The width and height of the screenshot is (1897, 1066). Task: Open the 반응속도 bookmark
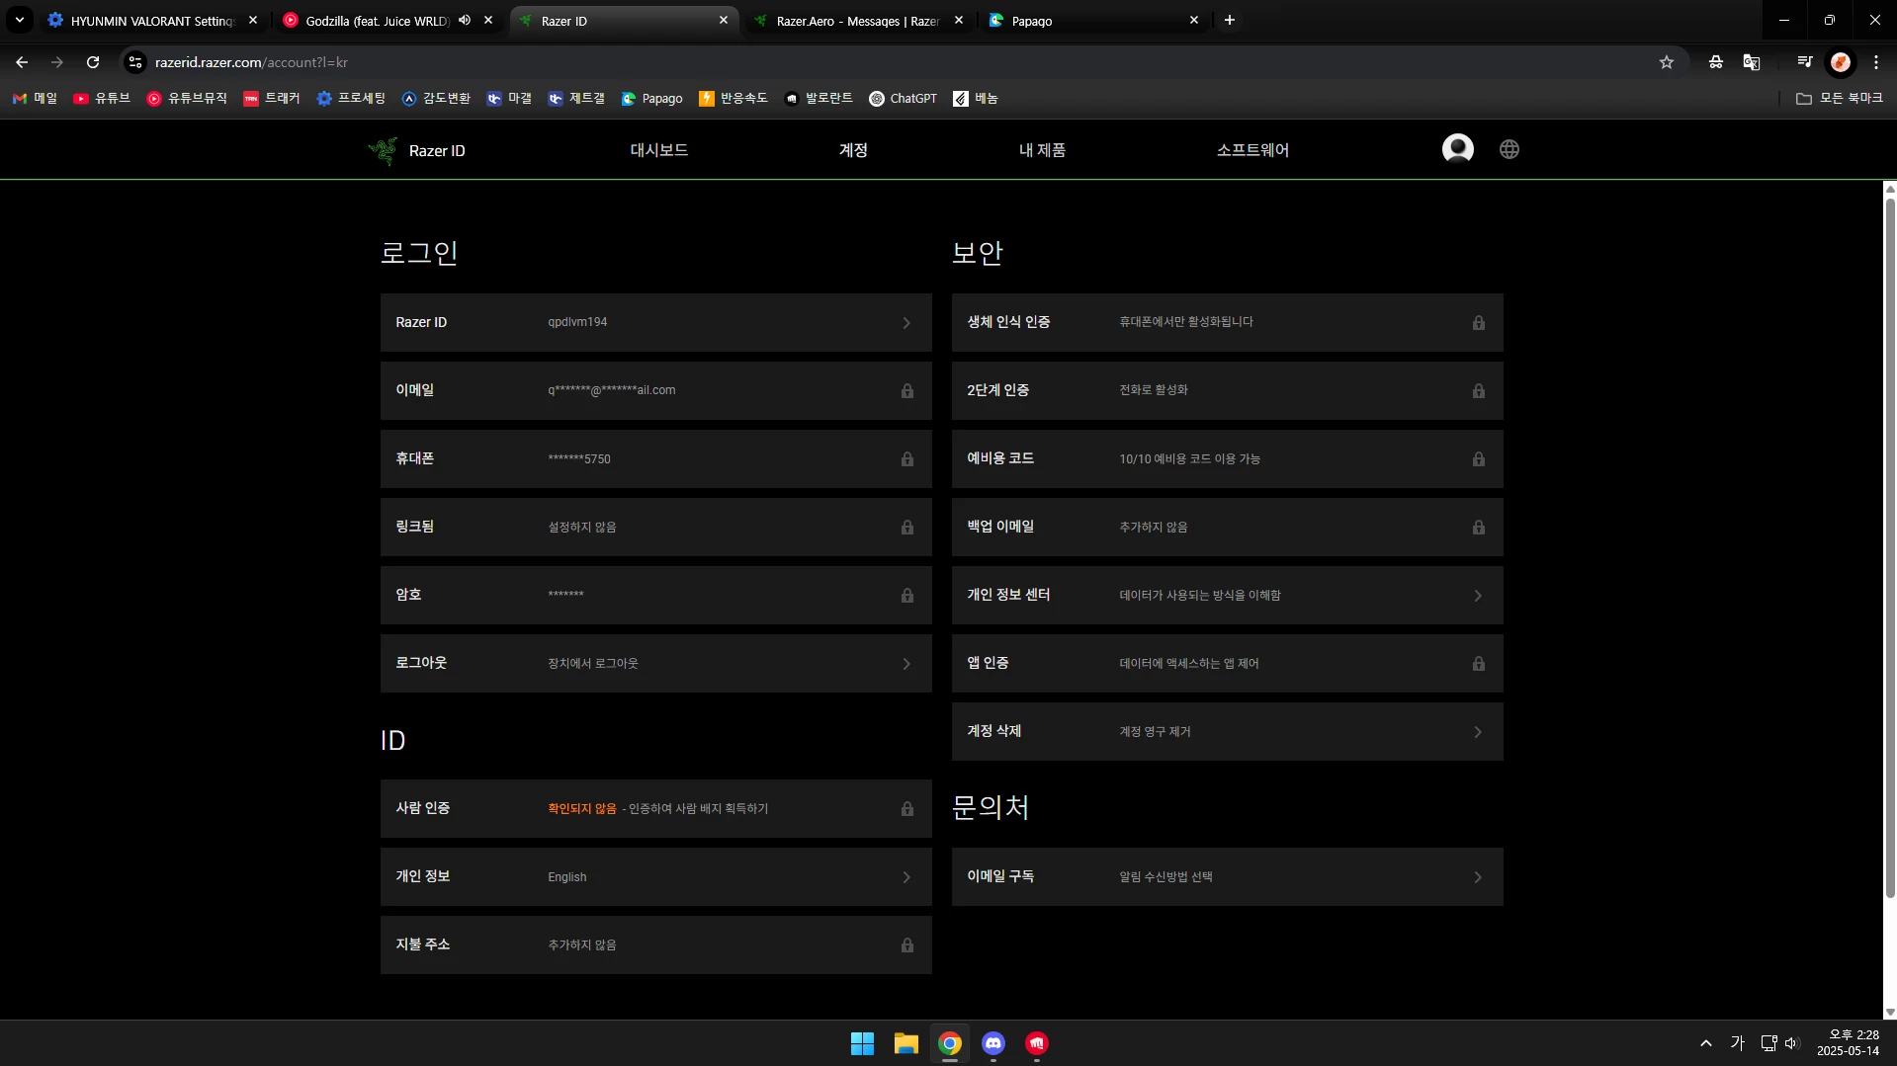click(733, 99)
